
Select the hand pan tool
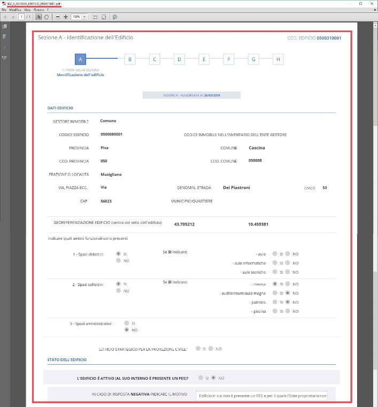click(47, 17)
